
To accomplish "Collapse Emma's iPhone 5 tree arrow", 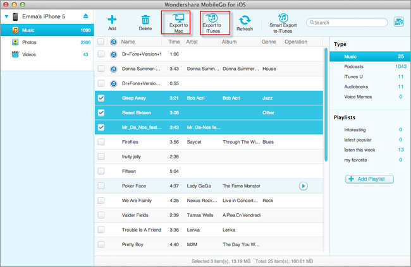I will 6,17.
